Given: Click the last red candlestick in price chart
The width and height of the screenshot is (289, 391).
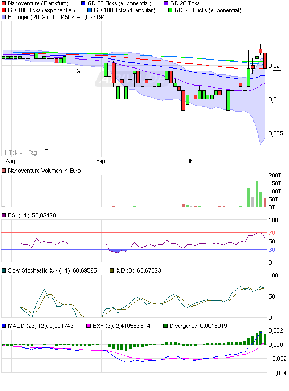Looking at the screenshot, I should 265,61.
